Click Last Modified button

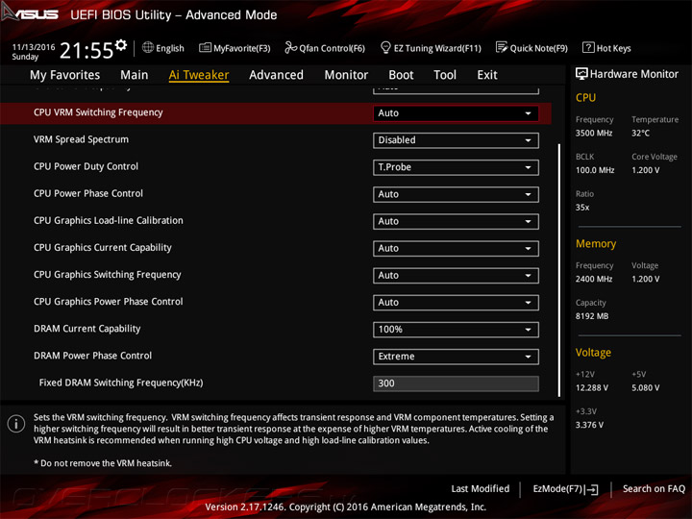[x=480, y=488]
